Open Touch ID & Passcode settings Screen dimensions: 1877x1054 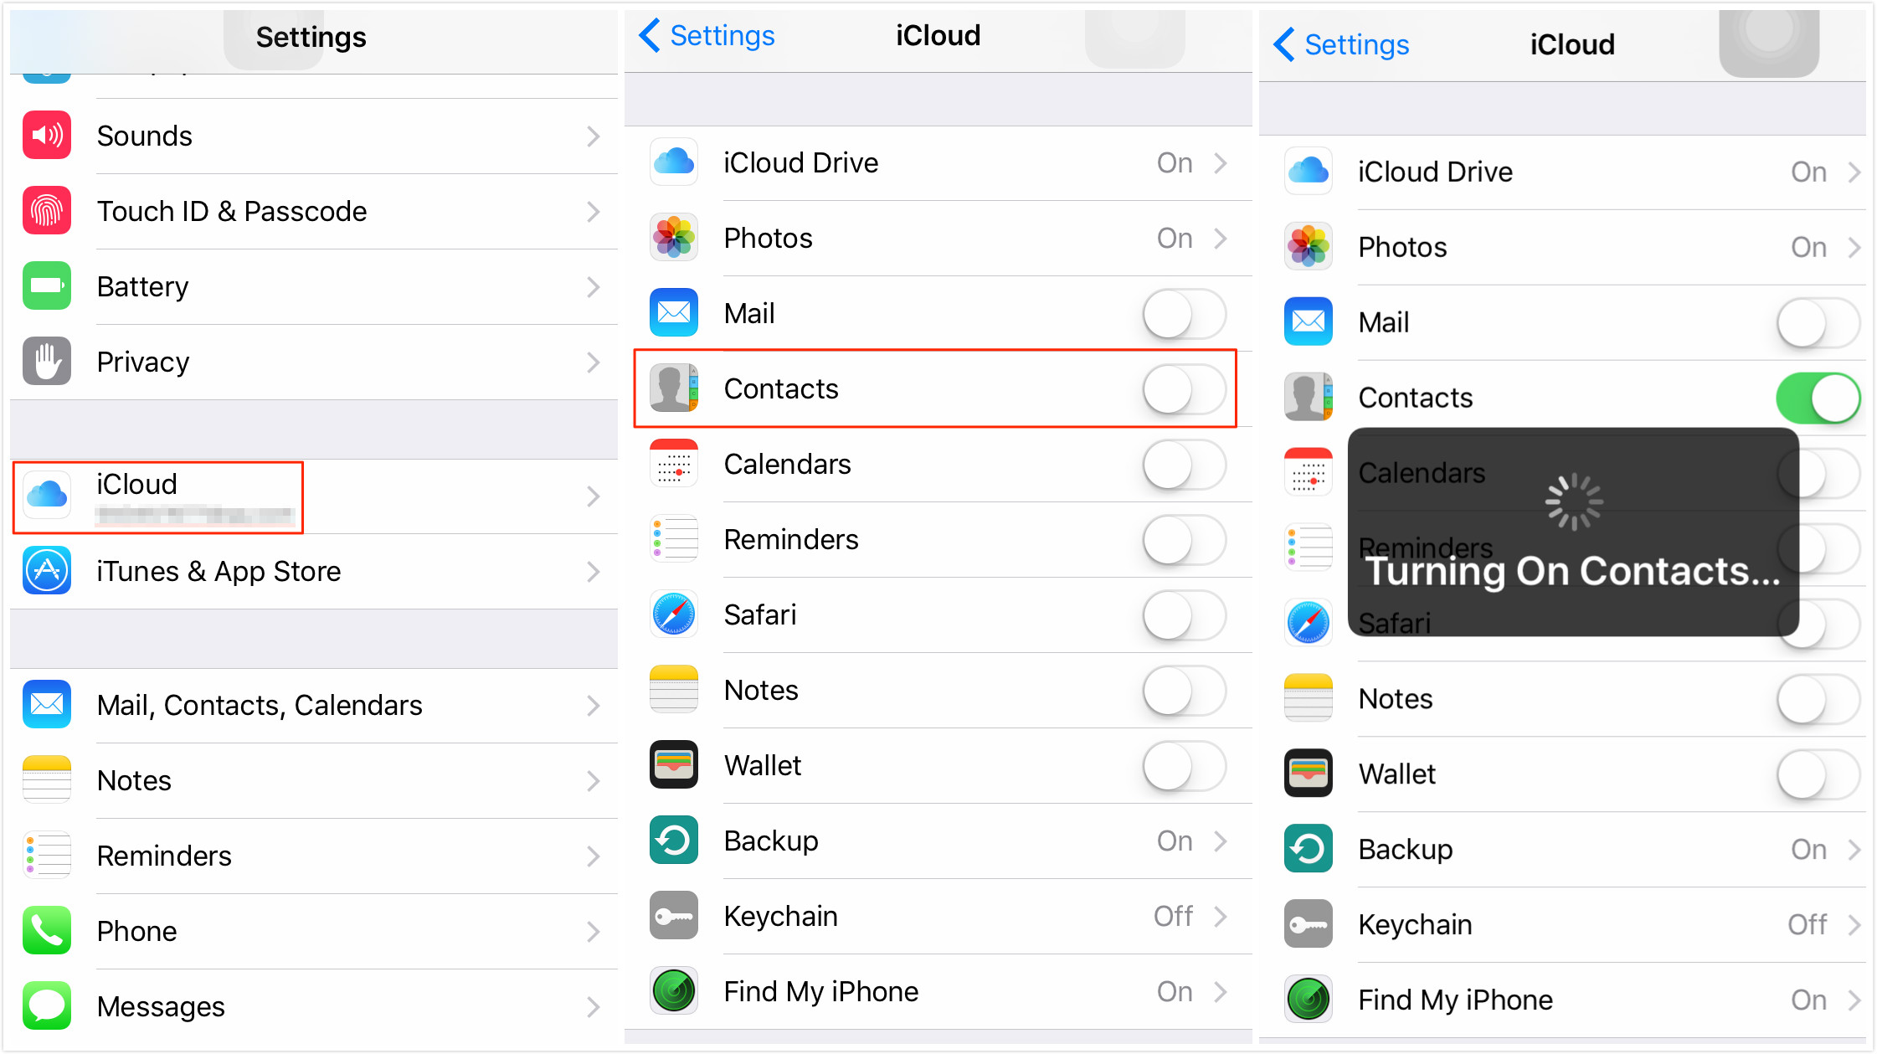click(311, 210)
